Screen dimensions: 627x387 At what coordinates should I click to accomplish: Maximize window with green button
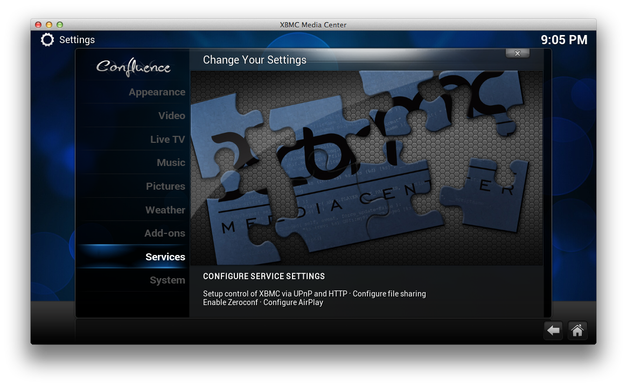tap(60, 25)
